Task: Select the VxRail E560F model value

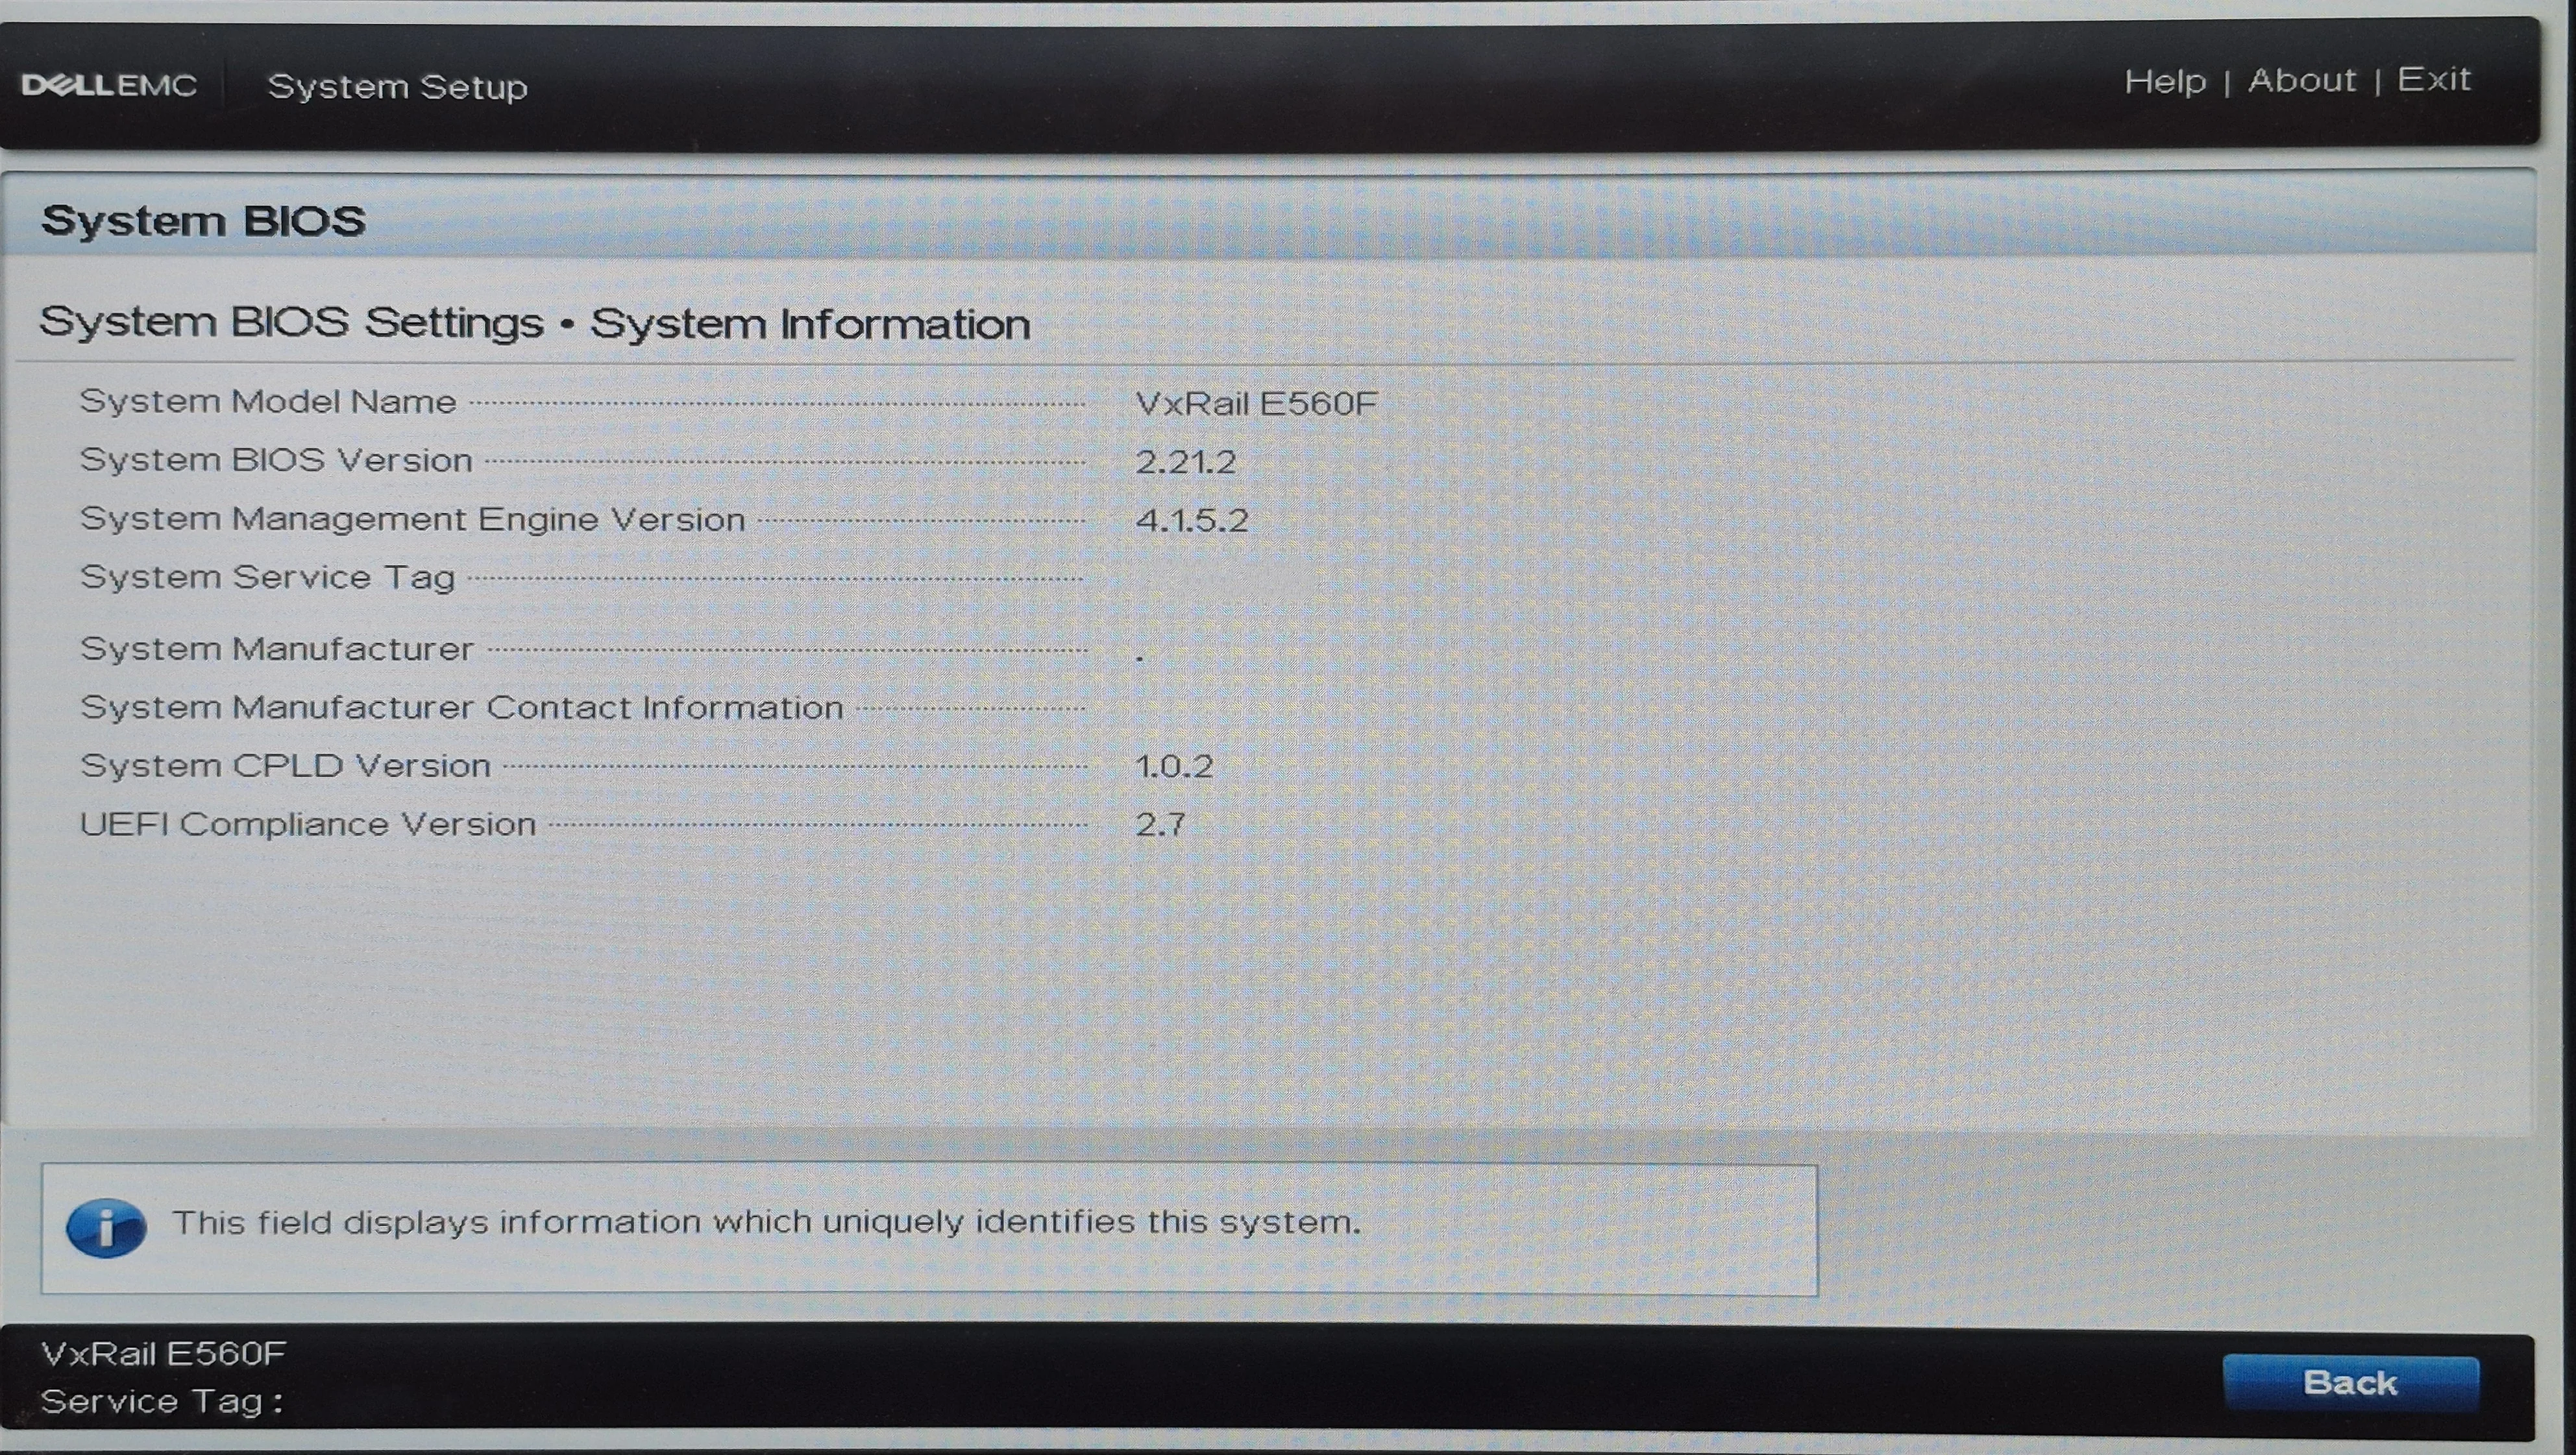Action: click(x=1256, y=403)
